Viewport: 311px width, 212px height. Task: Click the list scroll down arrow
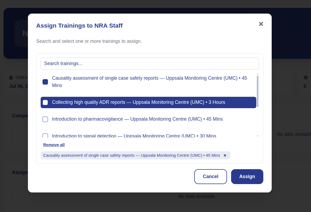[x=257, y=136]
